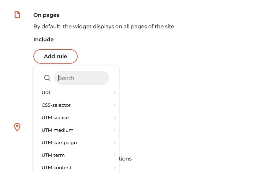
Task: Expand the UTM source submenu chevron
Action: pyautogui.click(x=115, y=118)
